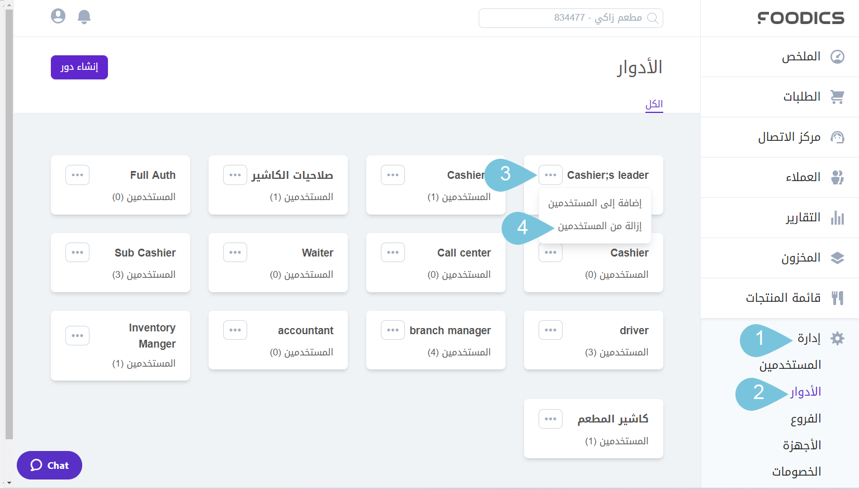Select the المخزون inventory icon
859x489 pixels.
click(837, 258)
